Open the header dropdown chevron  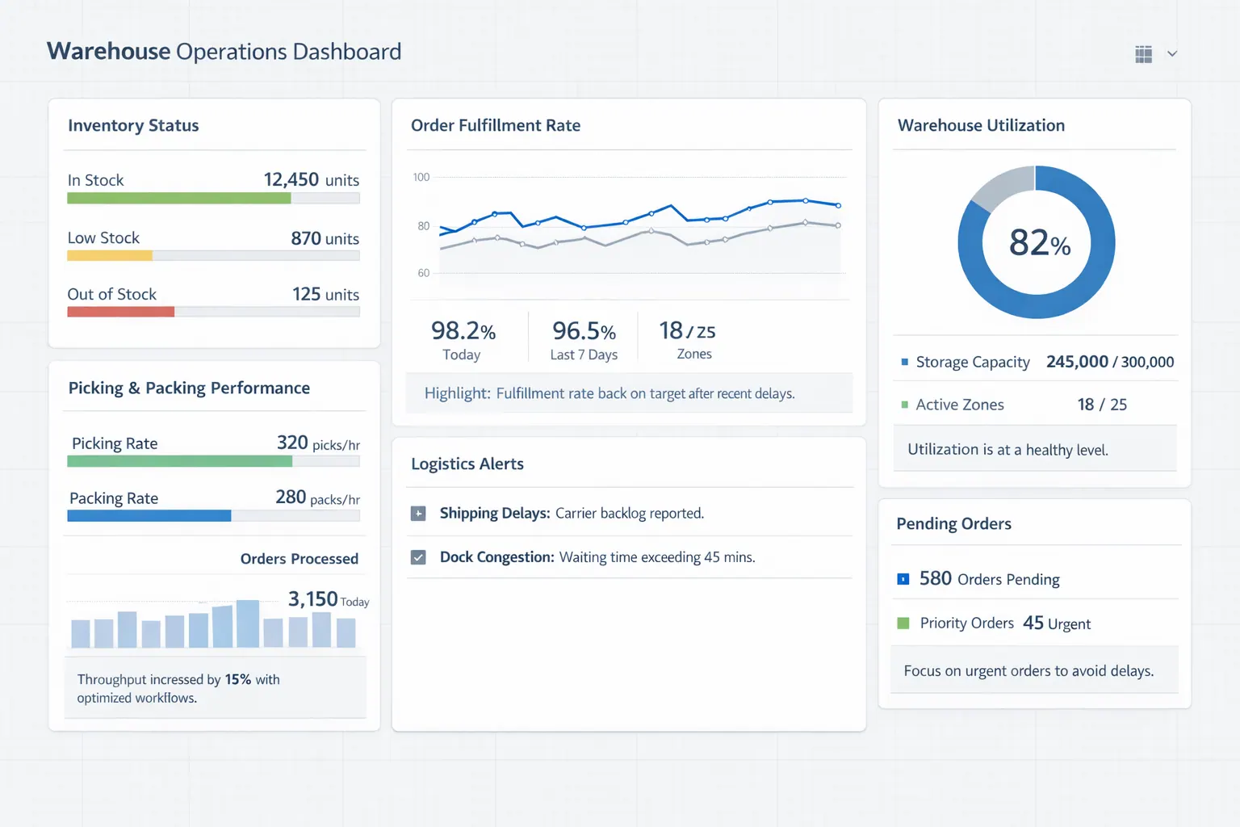[x=1171, y=53]
